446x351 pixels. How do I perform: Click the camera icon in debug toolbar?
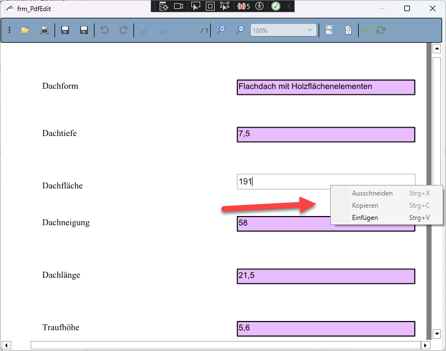179,6
